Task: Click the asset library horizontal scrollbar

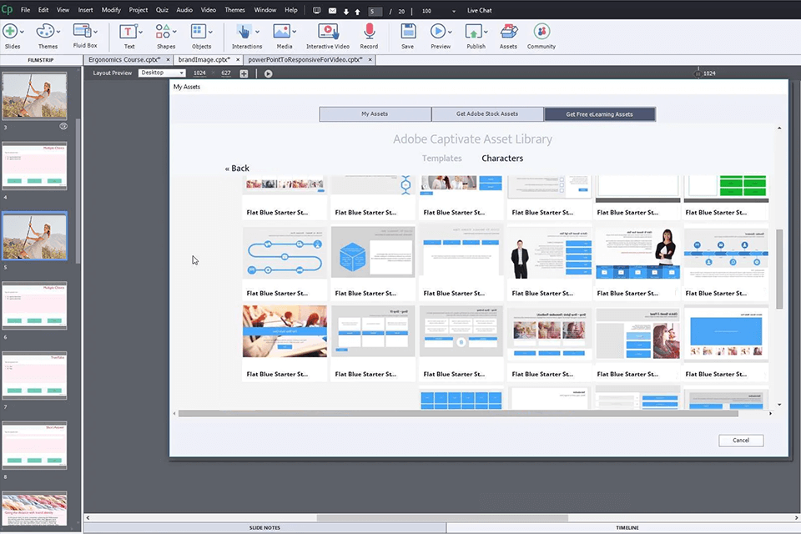Action: coord(458,413)
